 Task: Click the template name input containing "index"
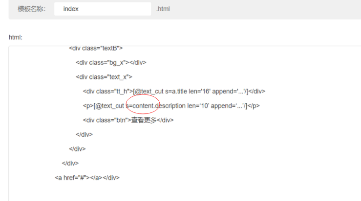click(103, 9)
